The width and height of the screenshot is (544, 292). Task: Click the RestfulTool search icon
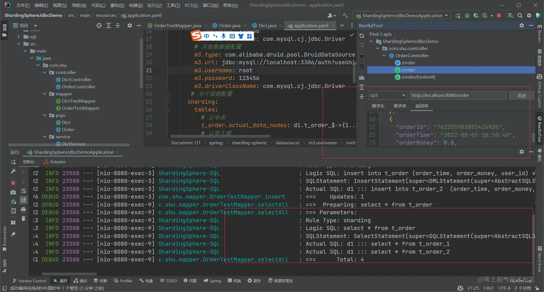pyautogui.click(x=362, y=45)
